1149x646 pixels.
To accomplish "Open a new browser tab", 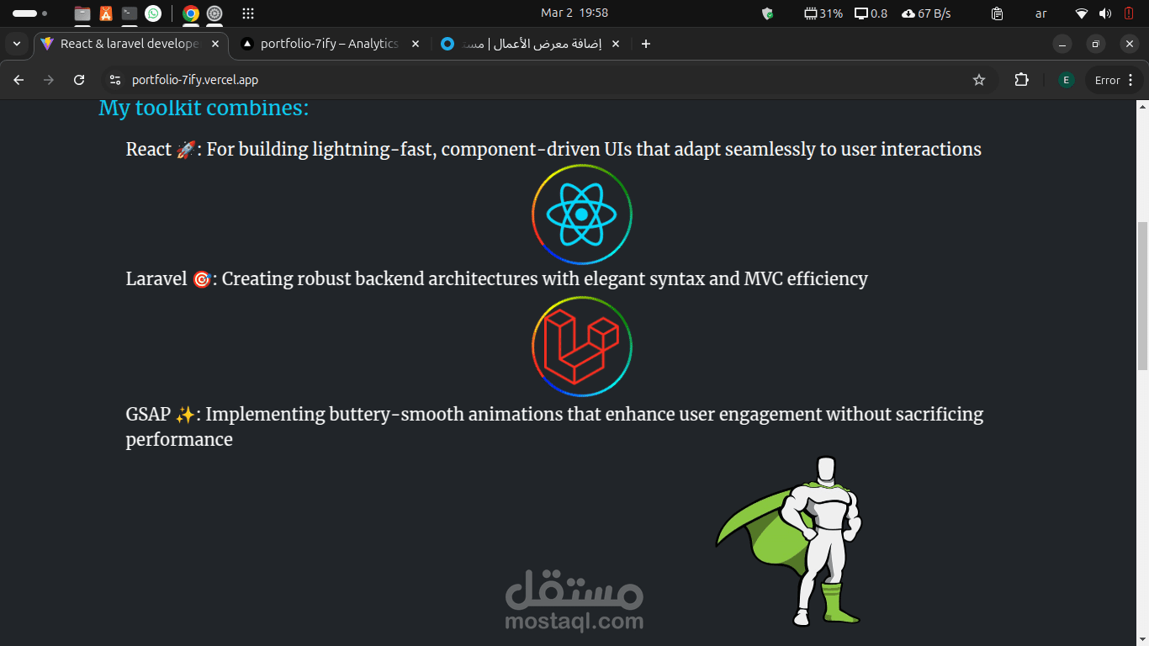I will 646,44.
